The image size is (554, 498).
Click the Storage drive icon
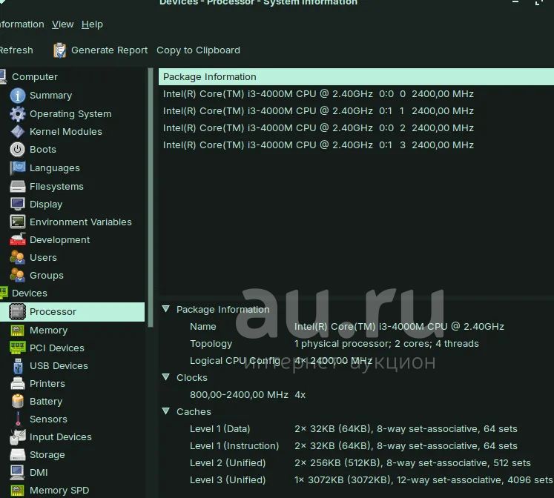point(17,454)
